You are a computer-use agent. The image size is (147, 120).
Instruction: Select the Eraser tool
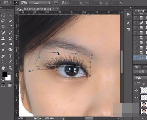tap(3, 44)
